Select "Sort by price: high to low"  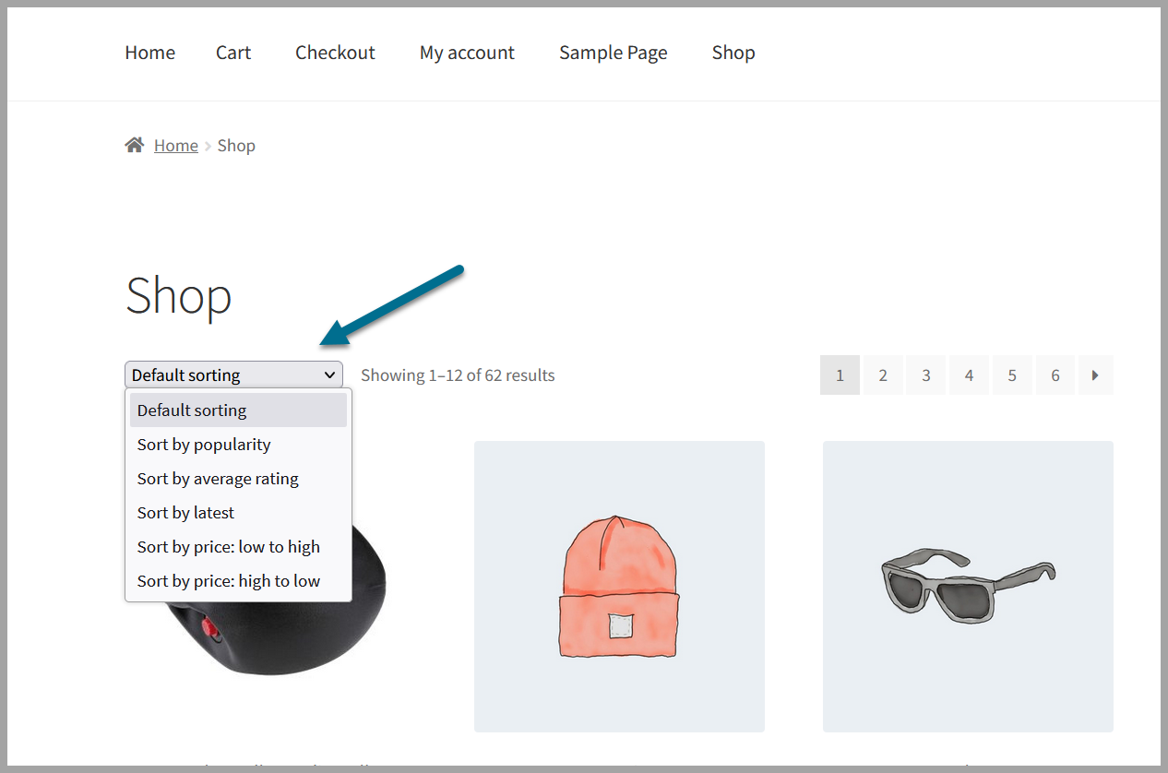pos(228,580)
